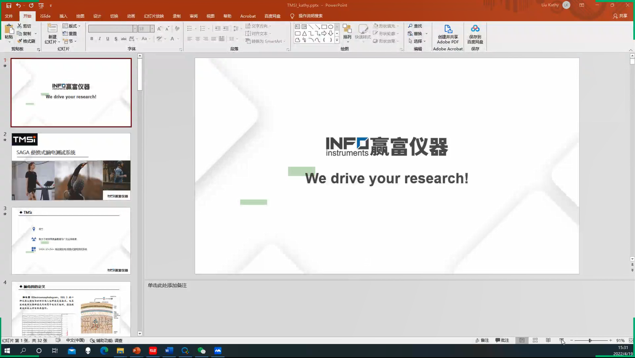The width and height of the screenshot is (635, 358).
Task: Click the 查找 find icon
Action: [x=415, y=26]
